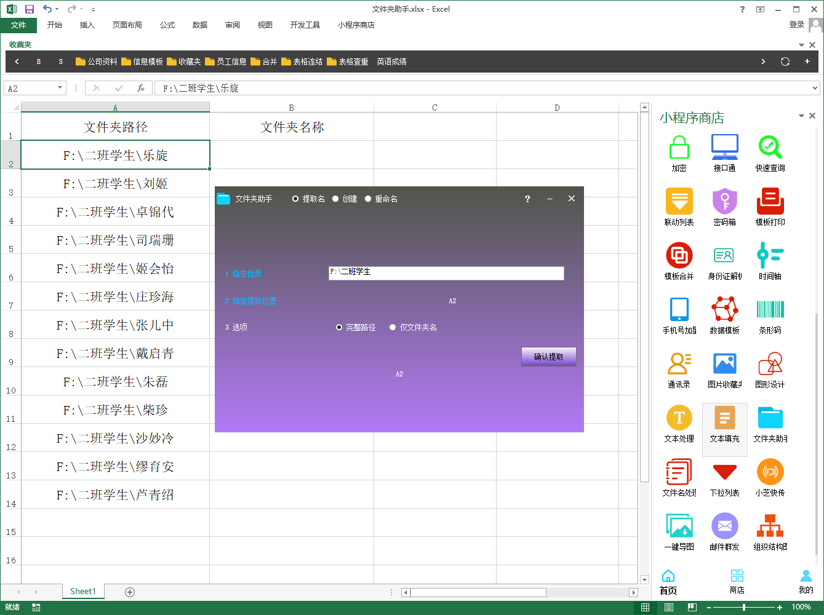Image resolution: width=824 pixels, height=615 pixels.
Task: Open the 加密 encryption mini-app
Action: [x=679, y=153]
